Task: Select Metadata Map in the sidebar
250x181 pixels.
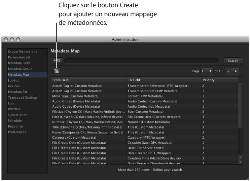Action: [27, 74]
